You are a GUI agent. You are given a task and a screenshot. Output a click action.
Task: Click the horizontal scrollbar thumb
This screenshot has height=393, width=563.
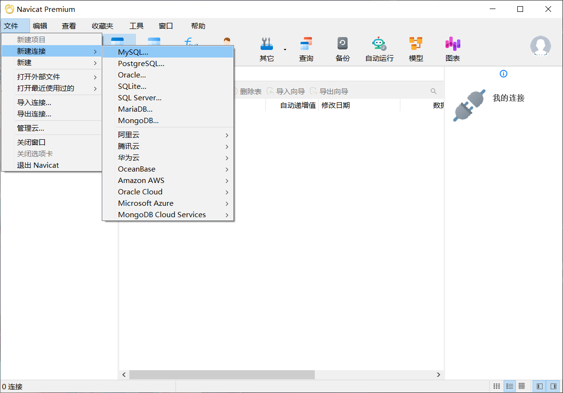[x=222, y=374]
